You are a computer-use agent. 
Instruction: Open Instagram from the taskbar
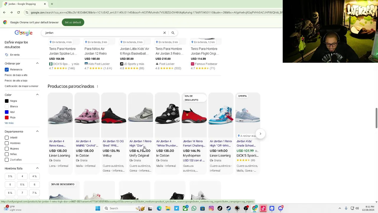(211, 208)
